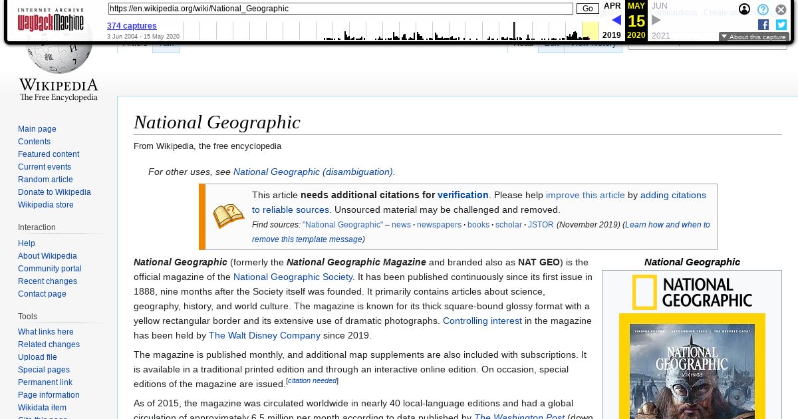
Task: Open Controlling interest link
Action: tap(482, 321)
